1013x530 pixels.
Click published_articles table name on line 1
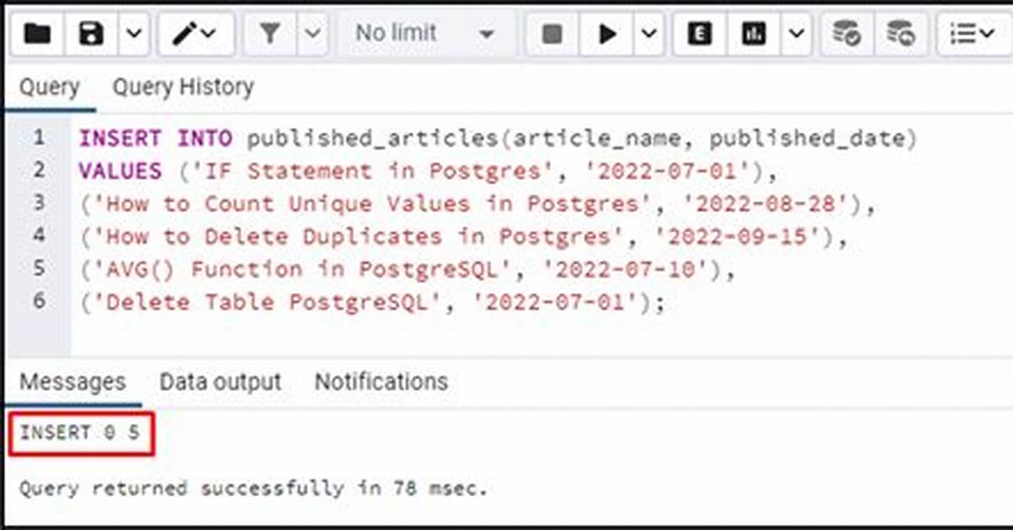374,139
